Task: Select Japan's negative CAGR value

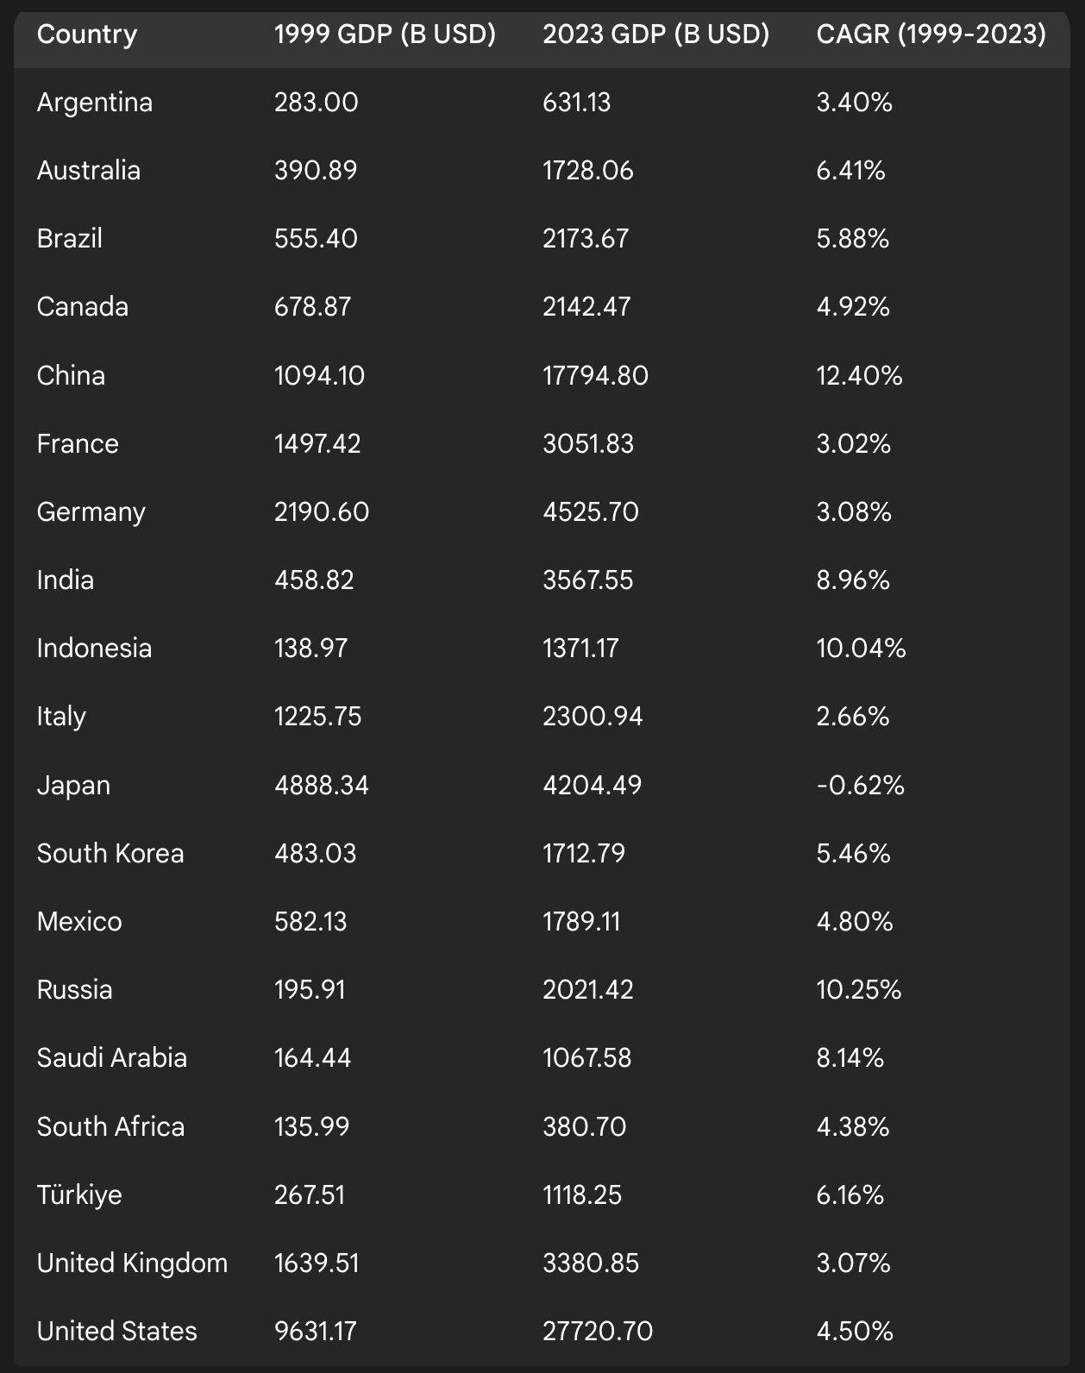Action: (860, 786)
